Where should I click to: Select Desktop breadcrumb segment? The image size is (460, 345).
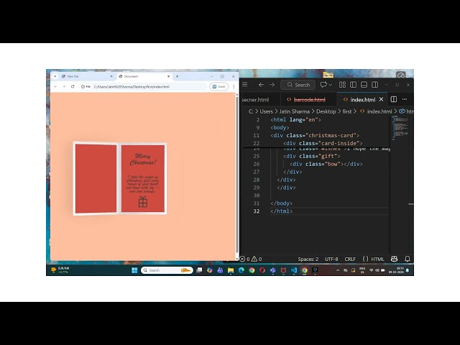tap(326, 111)
